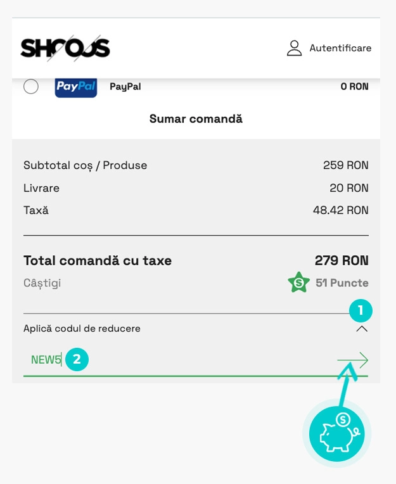This screenshot has height=484, width=396.
Task: Click the 279 RON total amount
Action: pos(342,260)
